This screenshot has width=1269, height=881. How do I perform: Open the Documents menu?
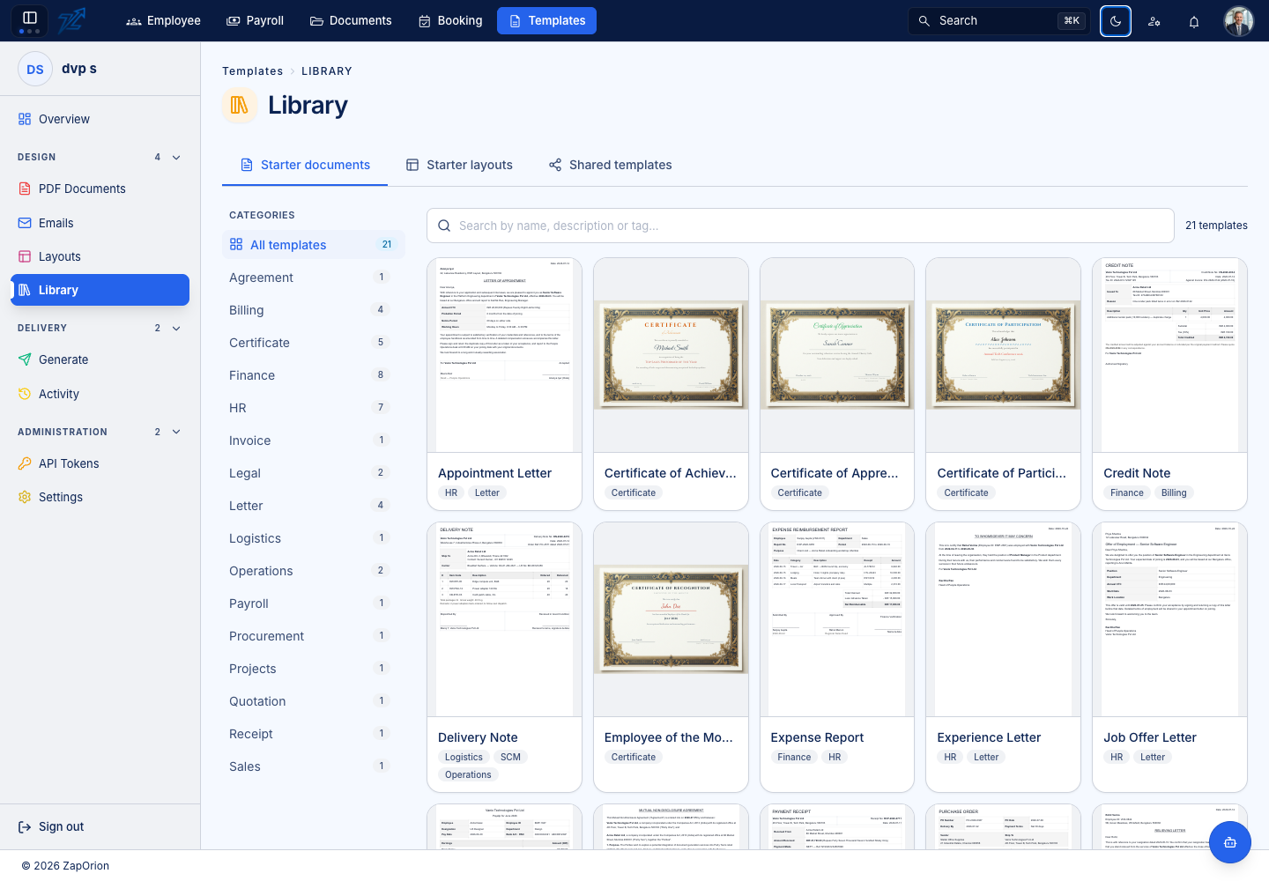coord(351,20)
